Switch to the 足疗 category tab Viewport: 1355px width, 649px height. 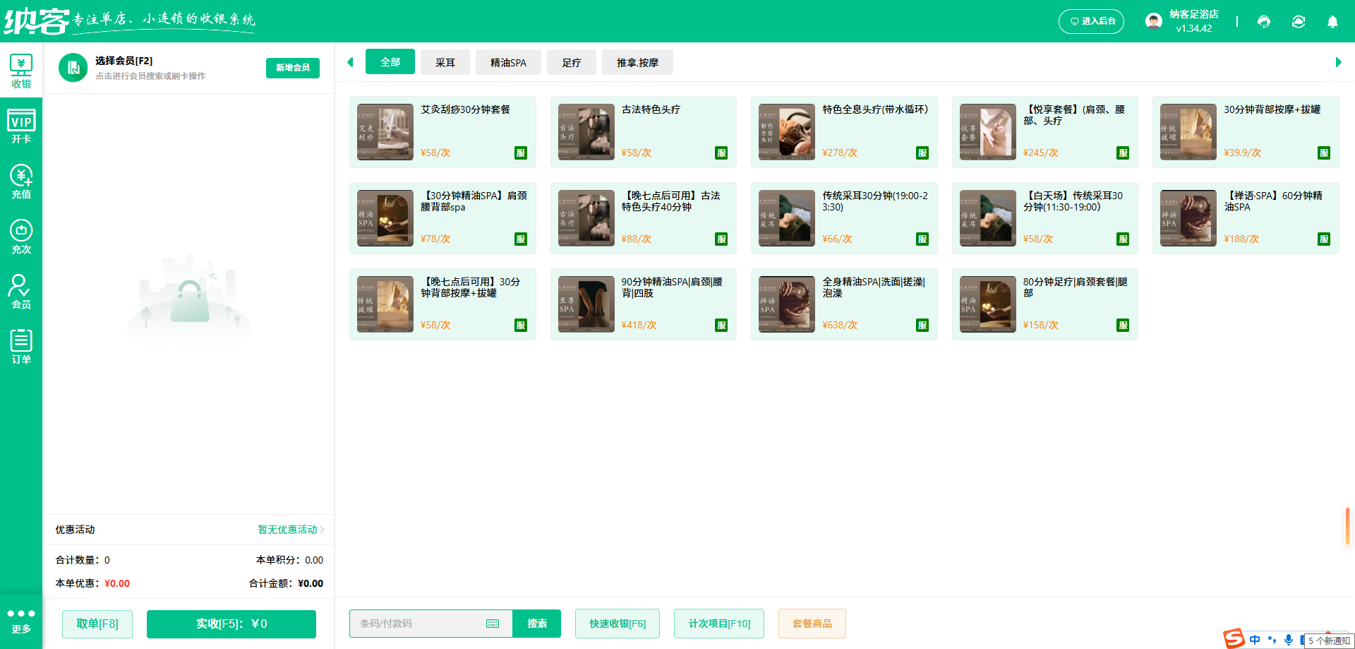pos(572,62)
